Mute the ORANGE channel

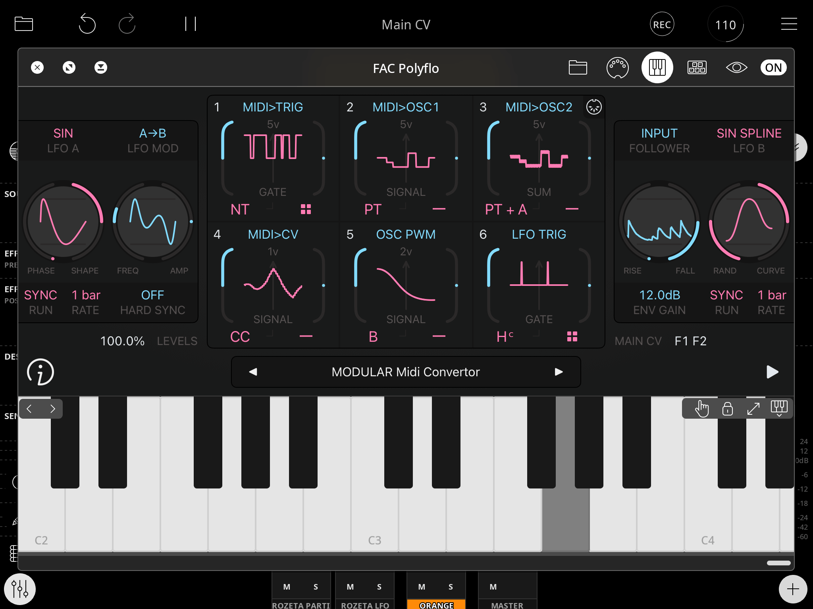point(422,586)
